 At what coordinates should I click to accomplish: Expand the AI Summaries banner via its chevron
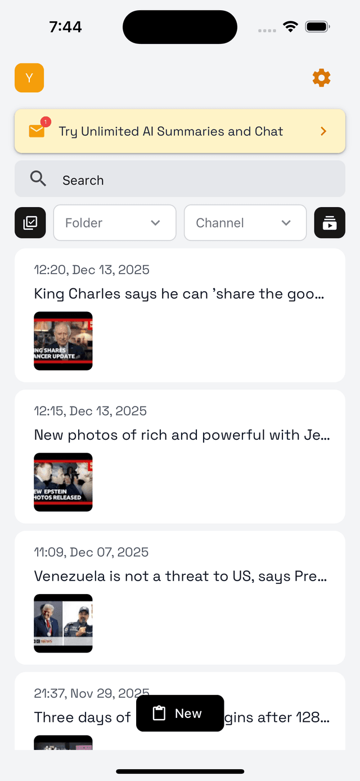323,131
